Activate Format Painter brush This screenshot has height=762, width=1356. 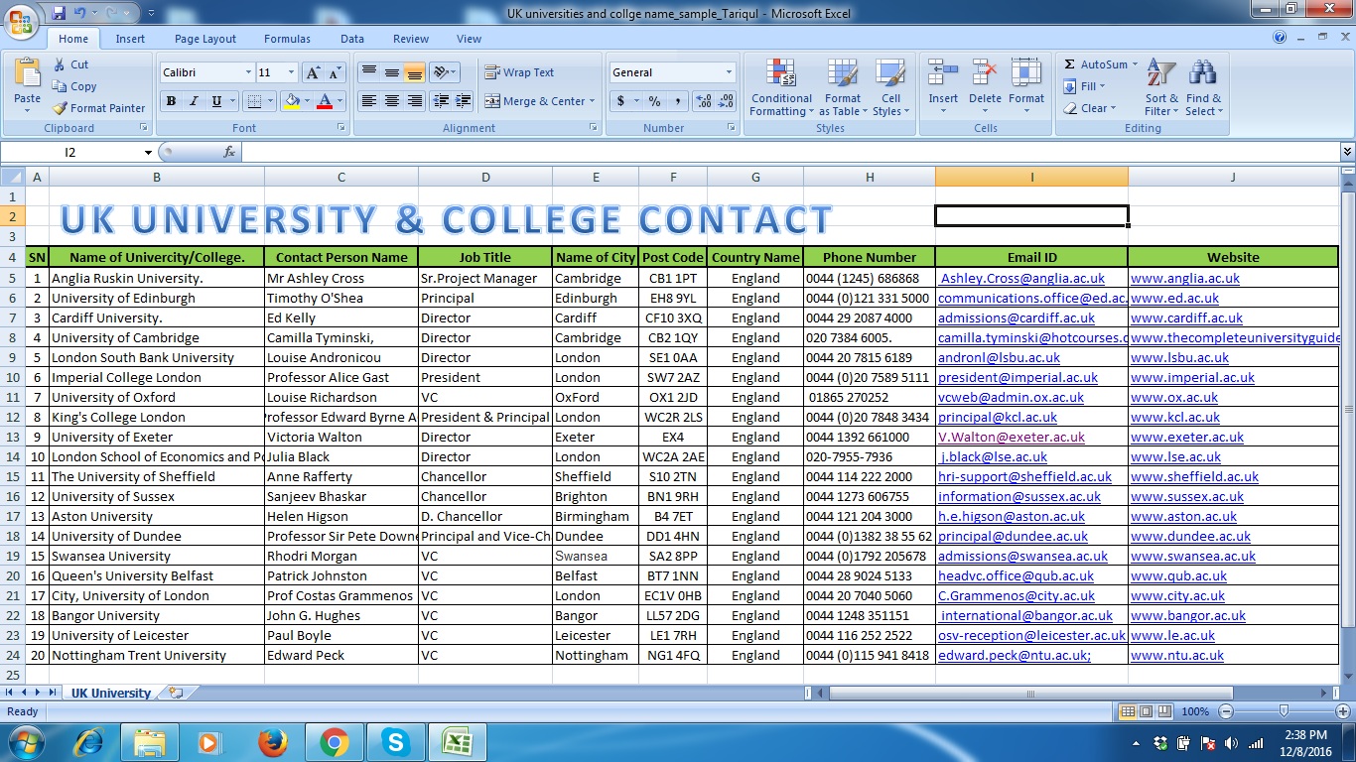99,108
